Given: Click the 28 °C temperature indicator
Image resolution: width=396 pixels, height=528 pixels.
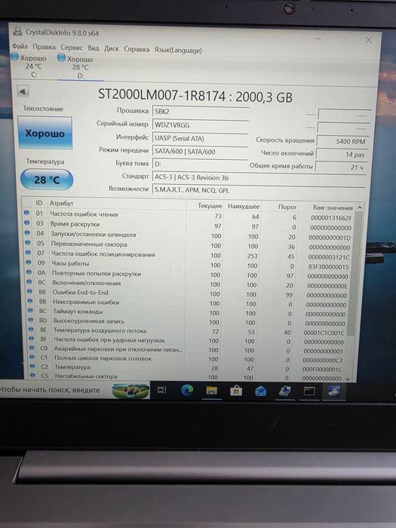Looking at the screenshot, I should (x=47, y=180).
